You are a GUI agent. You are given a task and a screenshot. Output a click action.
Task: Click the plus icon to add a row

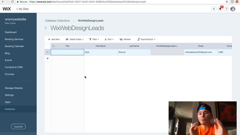tap(48, 58)
